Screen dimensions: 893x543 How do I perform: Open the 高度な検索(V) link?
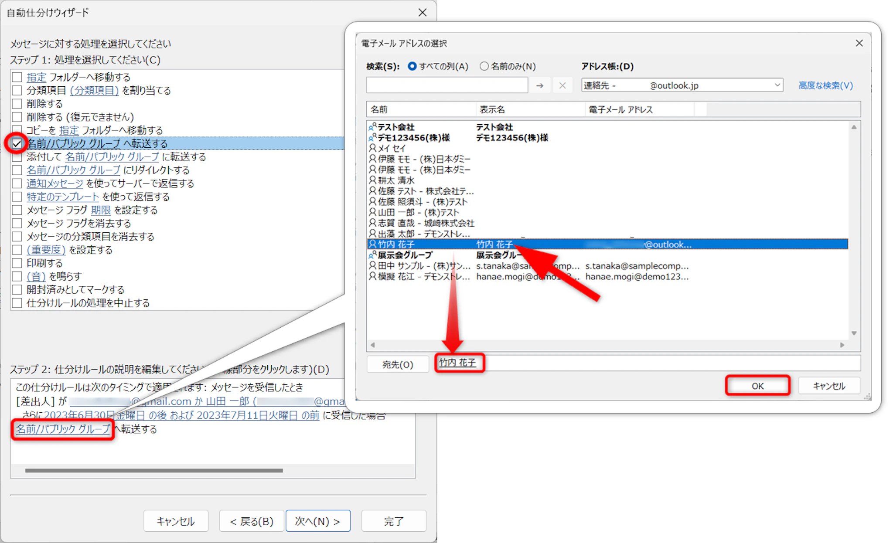825,85
